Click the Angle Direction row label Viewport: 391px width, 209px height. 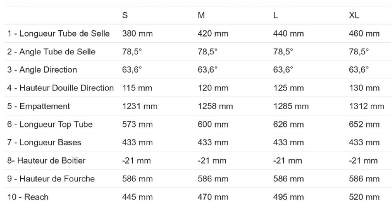tap(42, 70)
